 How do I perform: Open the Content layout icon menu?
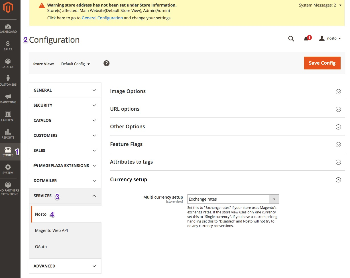pos(8,117)
